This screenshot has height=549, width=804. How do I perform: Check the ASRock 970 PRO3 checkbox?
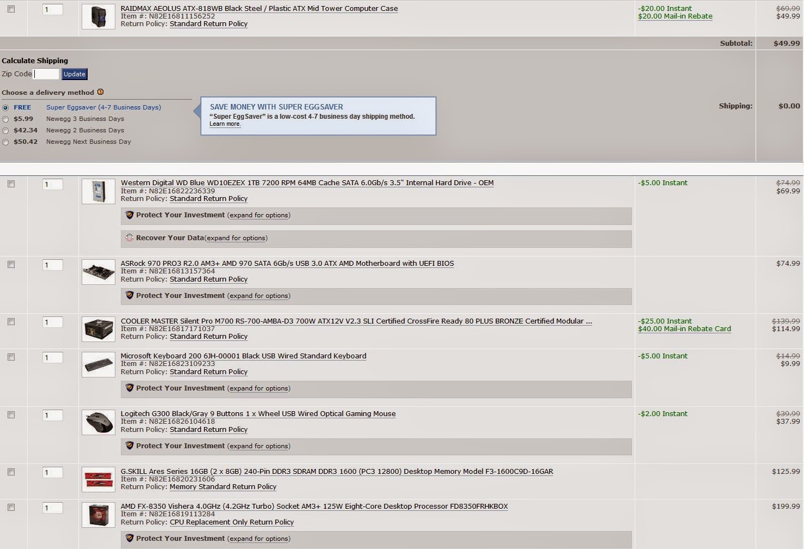(x=11, y=264)
